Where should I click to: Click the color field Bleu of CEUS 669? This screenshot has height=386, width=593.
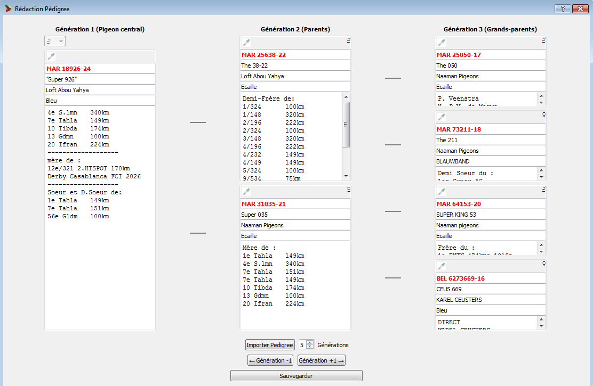(x=491, y=310)
